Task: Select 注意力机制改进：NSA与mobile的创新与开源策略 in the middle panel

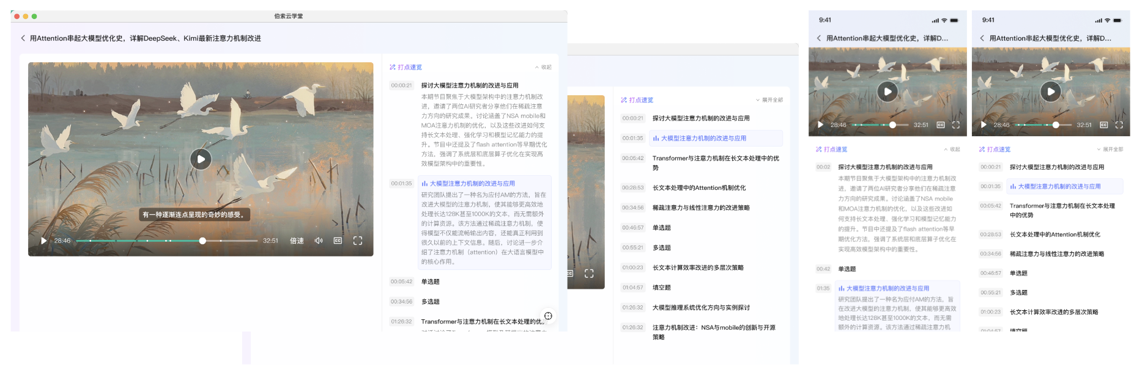Action: tap(714, 332)
